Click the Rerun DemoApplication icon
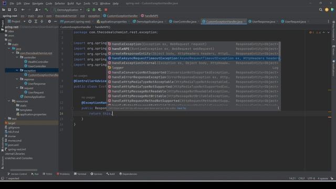This screenshot has width=336, height=189. click(x=88, y=9)
